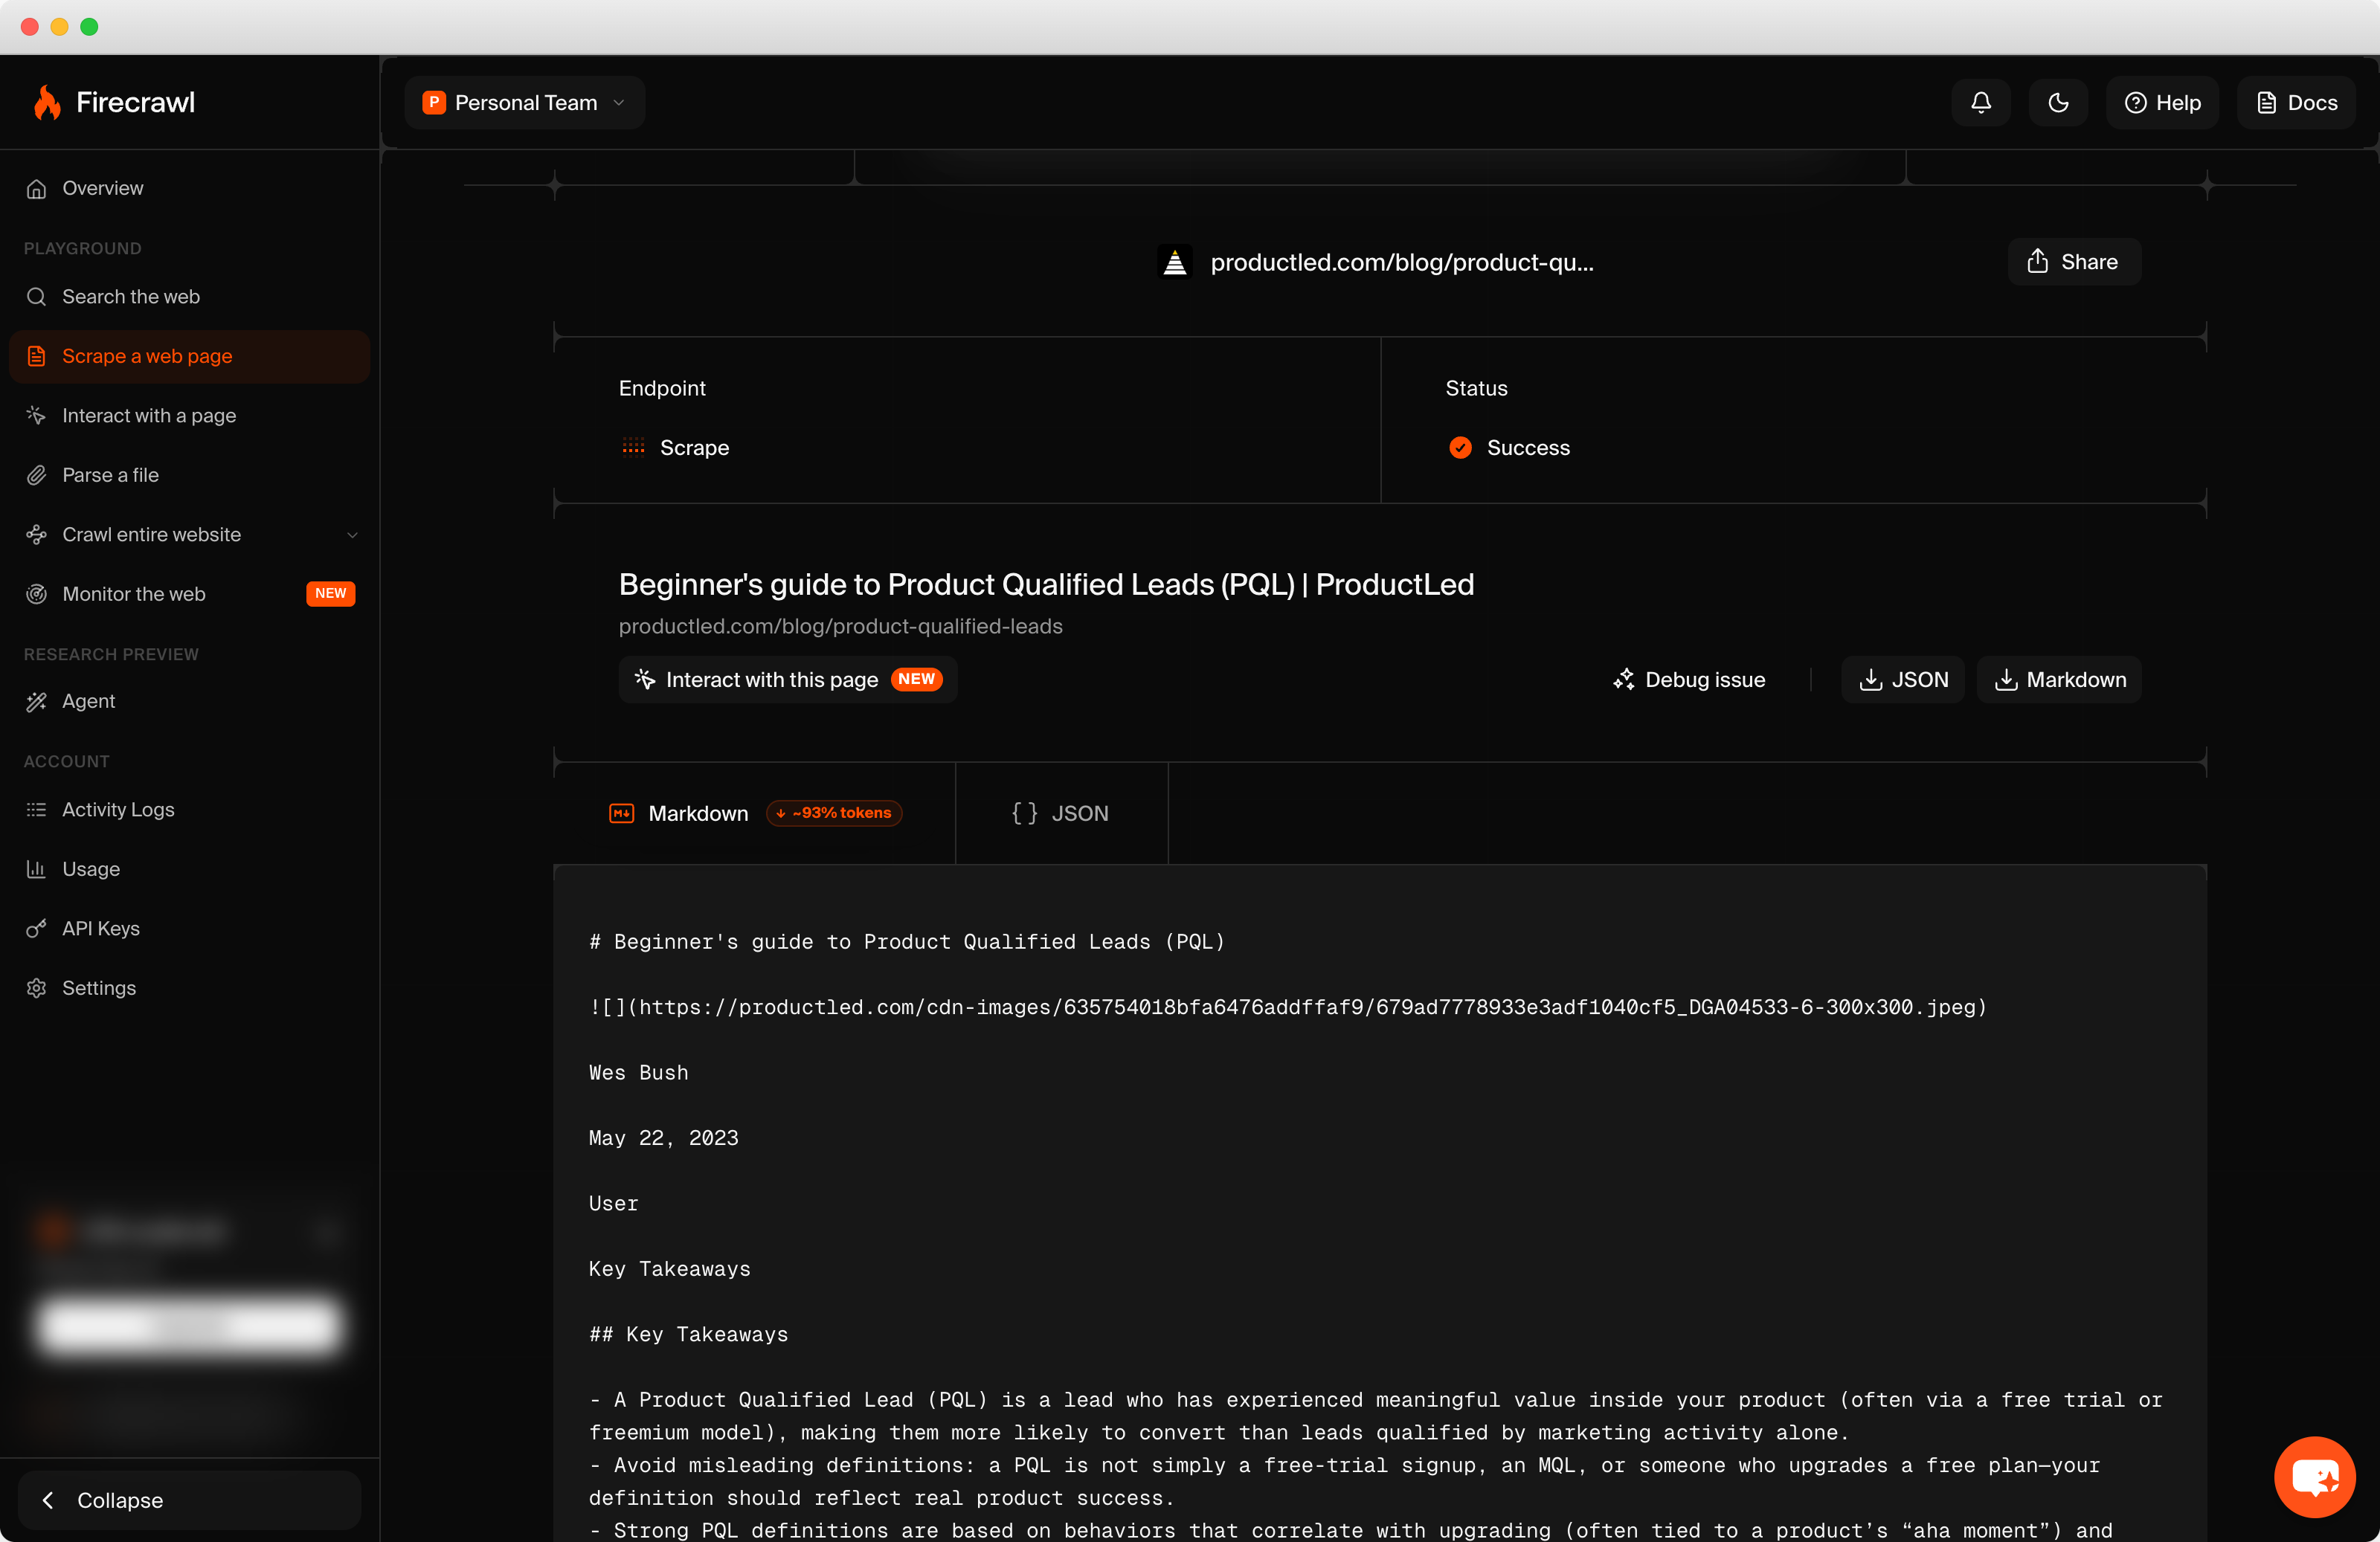Screen dimensions: 2380x1542
Task: Click the productled.com site favicon
Action: point(1175,262)
